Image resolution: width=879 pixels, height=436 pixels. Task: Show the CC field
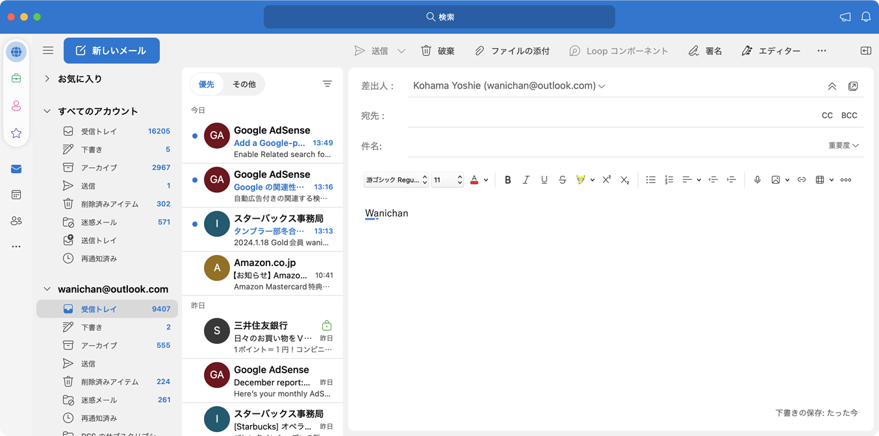(x=827, y=115)
